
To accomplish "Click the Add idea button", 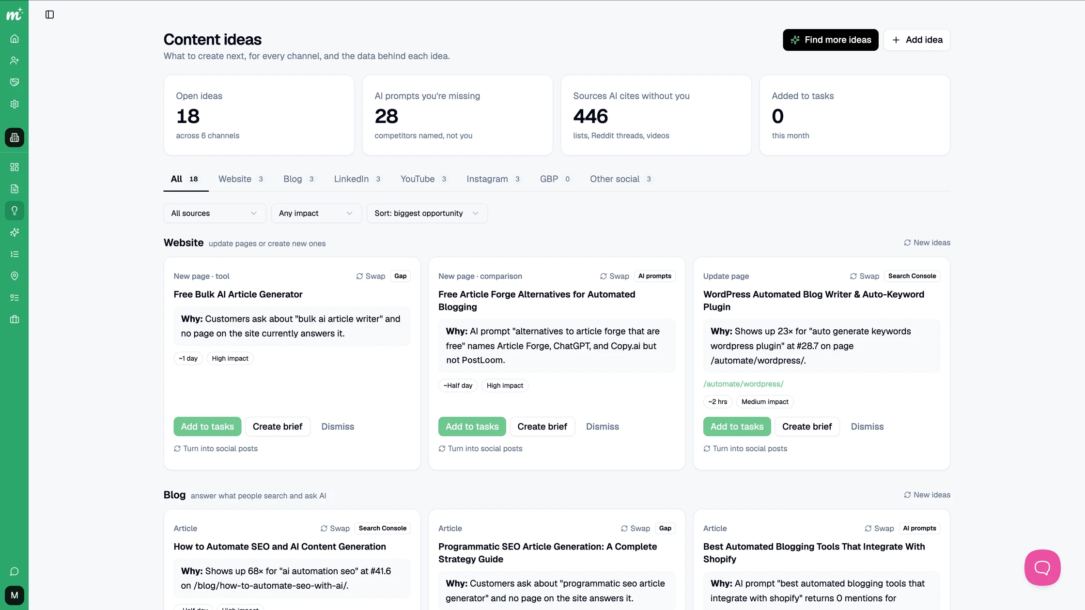I will 917,40.
